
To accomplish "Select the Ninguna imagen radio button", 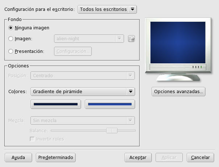I will coord(11,28).
